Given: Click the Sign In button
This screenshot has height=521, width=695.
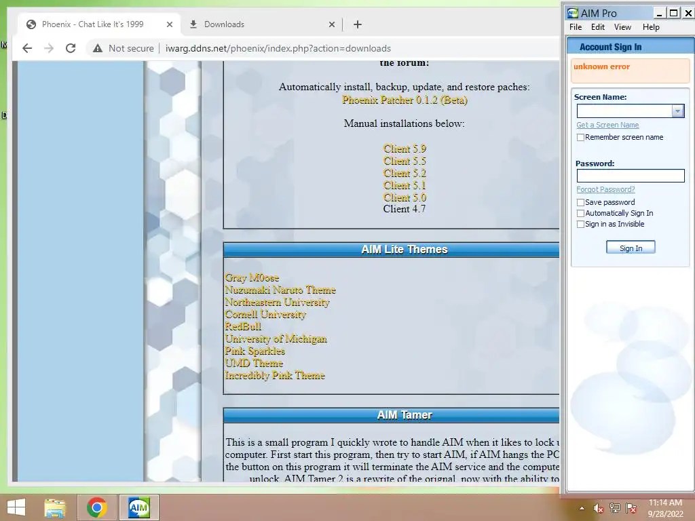Looking at the screenshot, I should [631, 248].
